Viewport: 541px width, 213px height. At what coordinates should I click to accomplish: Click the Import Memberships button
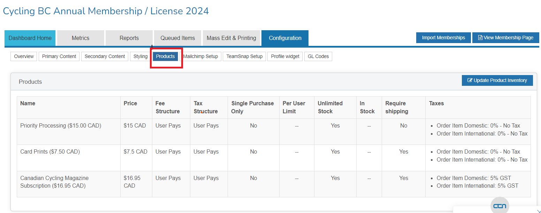point(443,38)
